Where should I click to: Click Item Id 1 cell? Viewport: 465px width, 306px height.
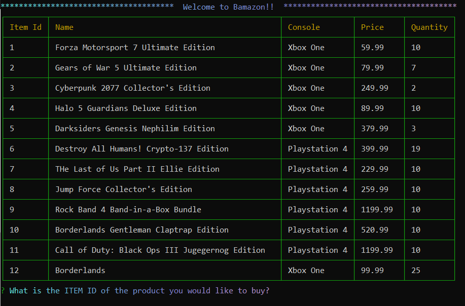point(12,48)
